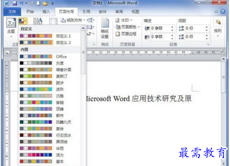Click the left indent value field

pos(160,28)
